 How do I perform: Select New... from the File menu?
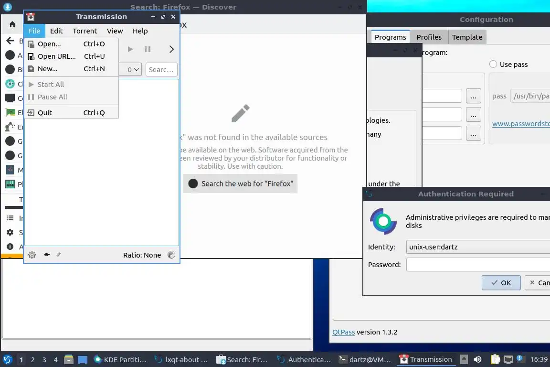[x=71, y=69]
